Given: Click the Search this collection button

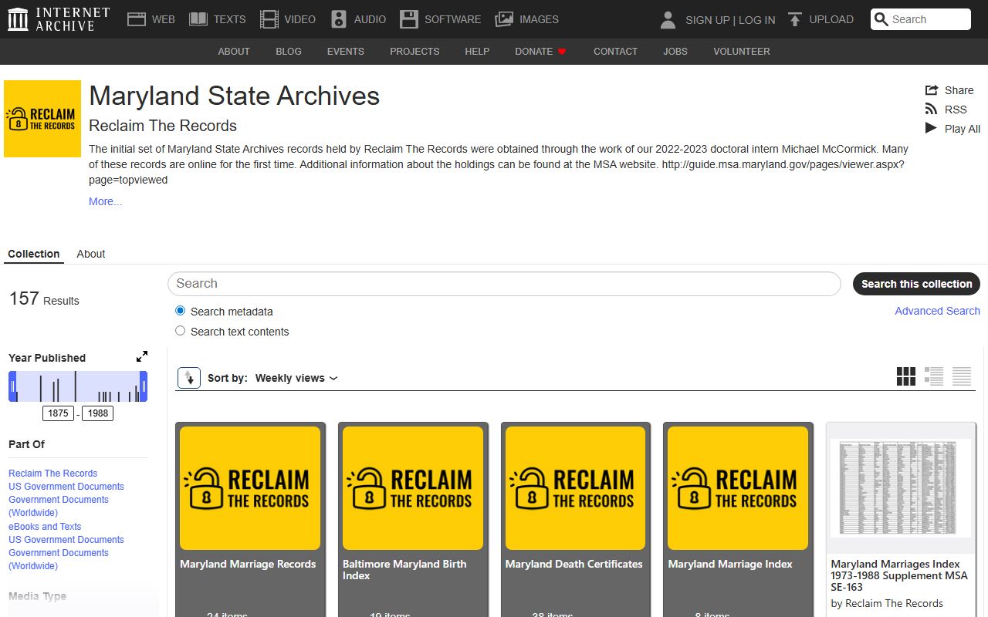Looking at the screenshot, I should (916, 284).
